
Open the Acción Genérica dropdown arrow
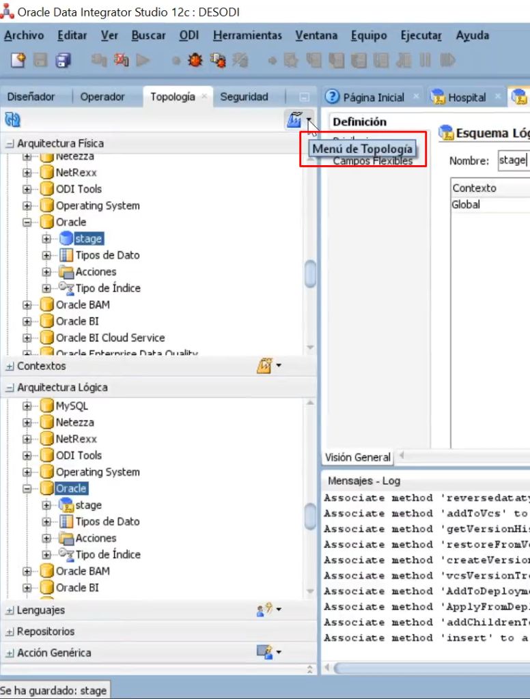tap(279, 652)
